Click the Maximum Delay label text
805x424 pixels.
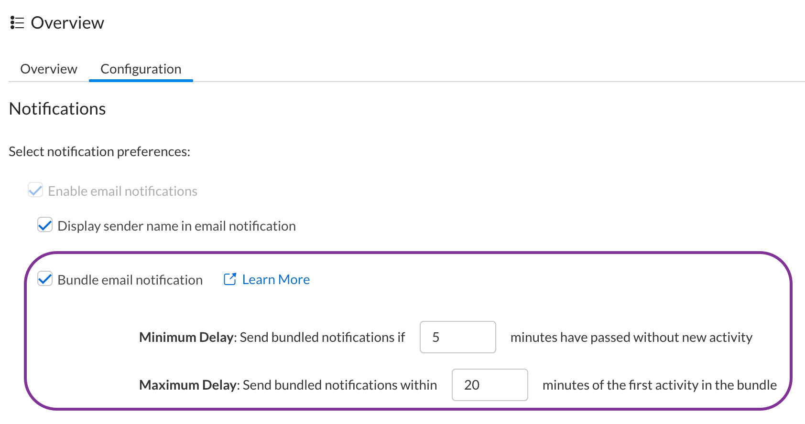pos(187,385)
